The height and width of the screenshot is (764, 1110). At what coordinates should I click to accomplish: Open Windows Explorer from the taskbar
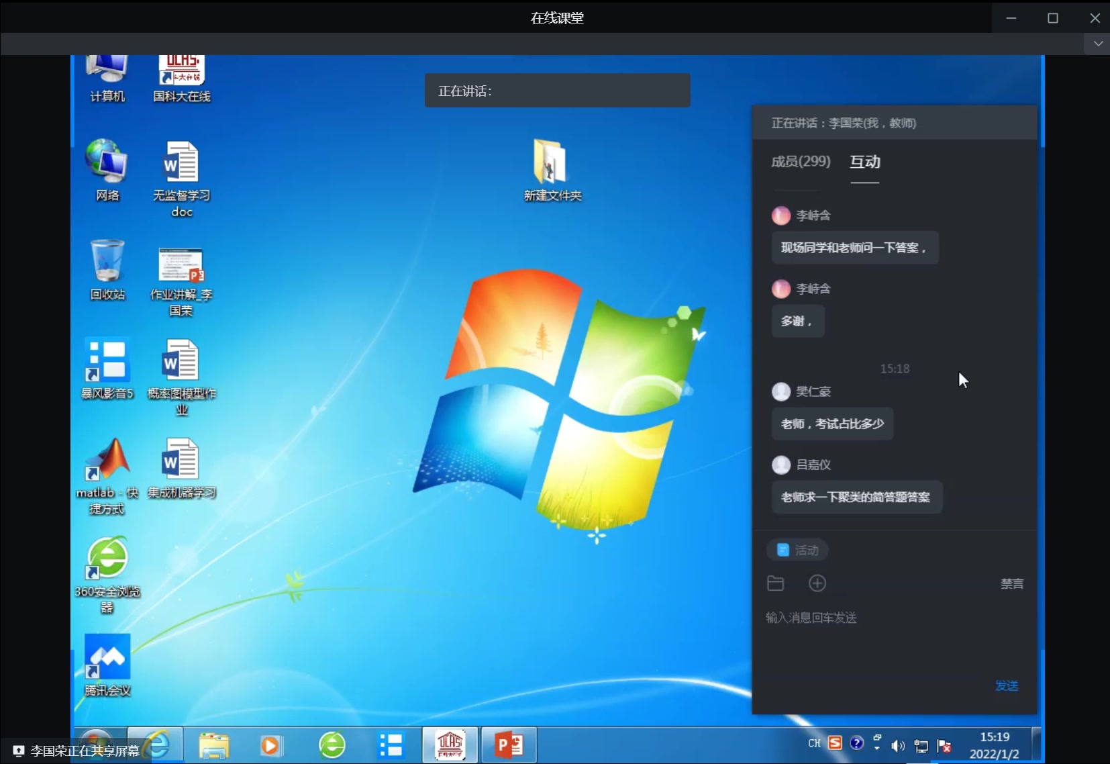point(214,745)
